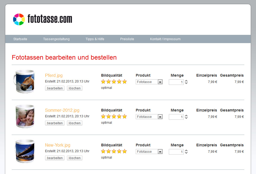Open Kontakt / Impressum page
This screenshot has height=174, width=256.
pos(165,39)
